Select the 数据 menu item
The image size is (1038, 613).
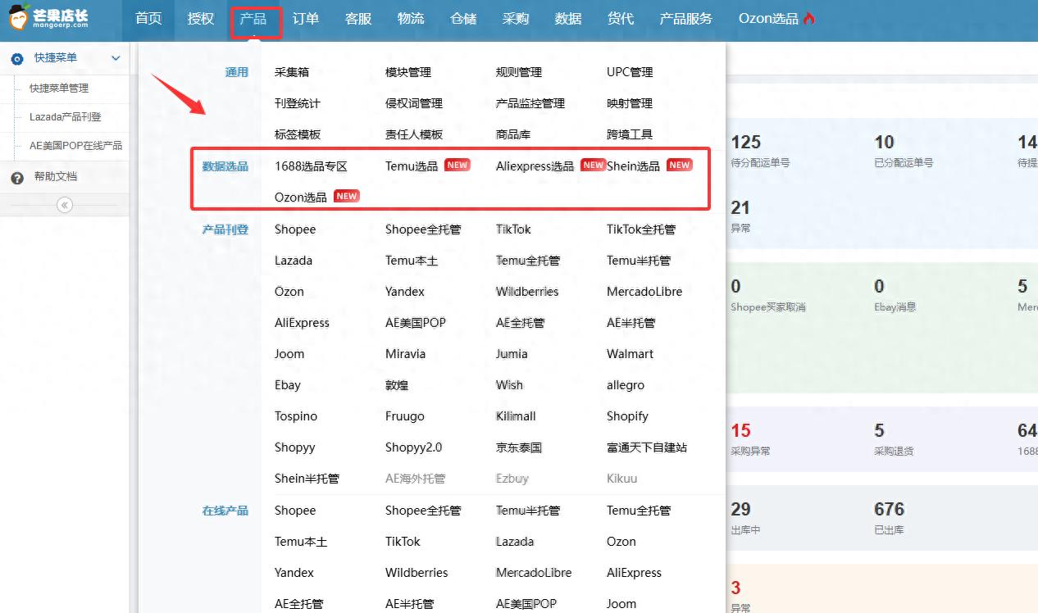pyautogui.click(x=567, y=18)
